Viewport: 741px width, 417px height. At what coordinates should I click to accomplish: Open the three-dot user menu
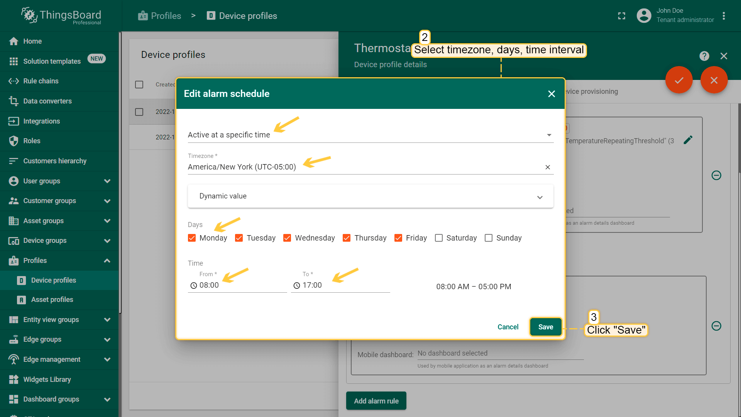[724, 16]
